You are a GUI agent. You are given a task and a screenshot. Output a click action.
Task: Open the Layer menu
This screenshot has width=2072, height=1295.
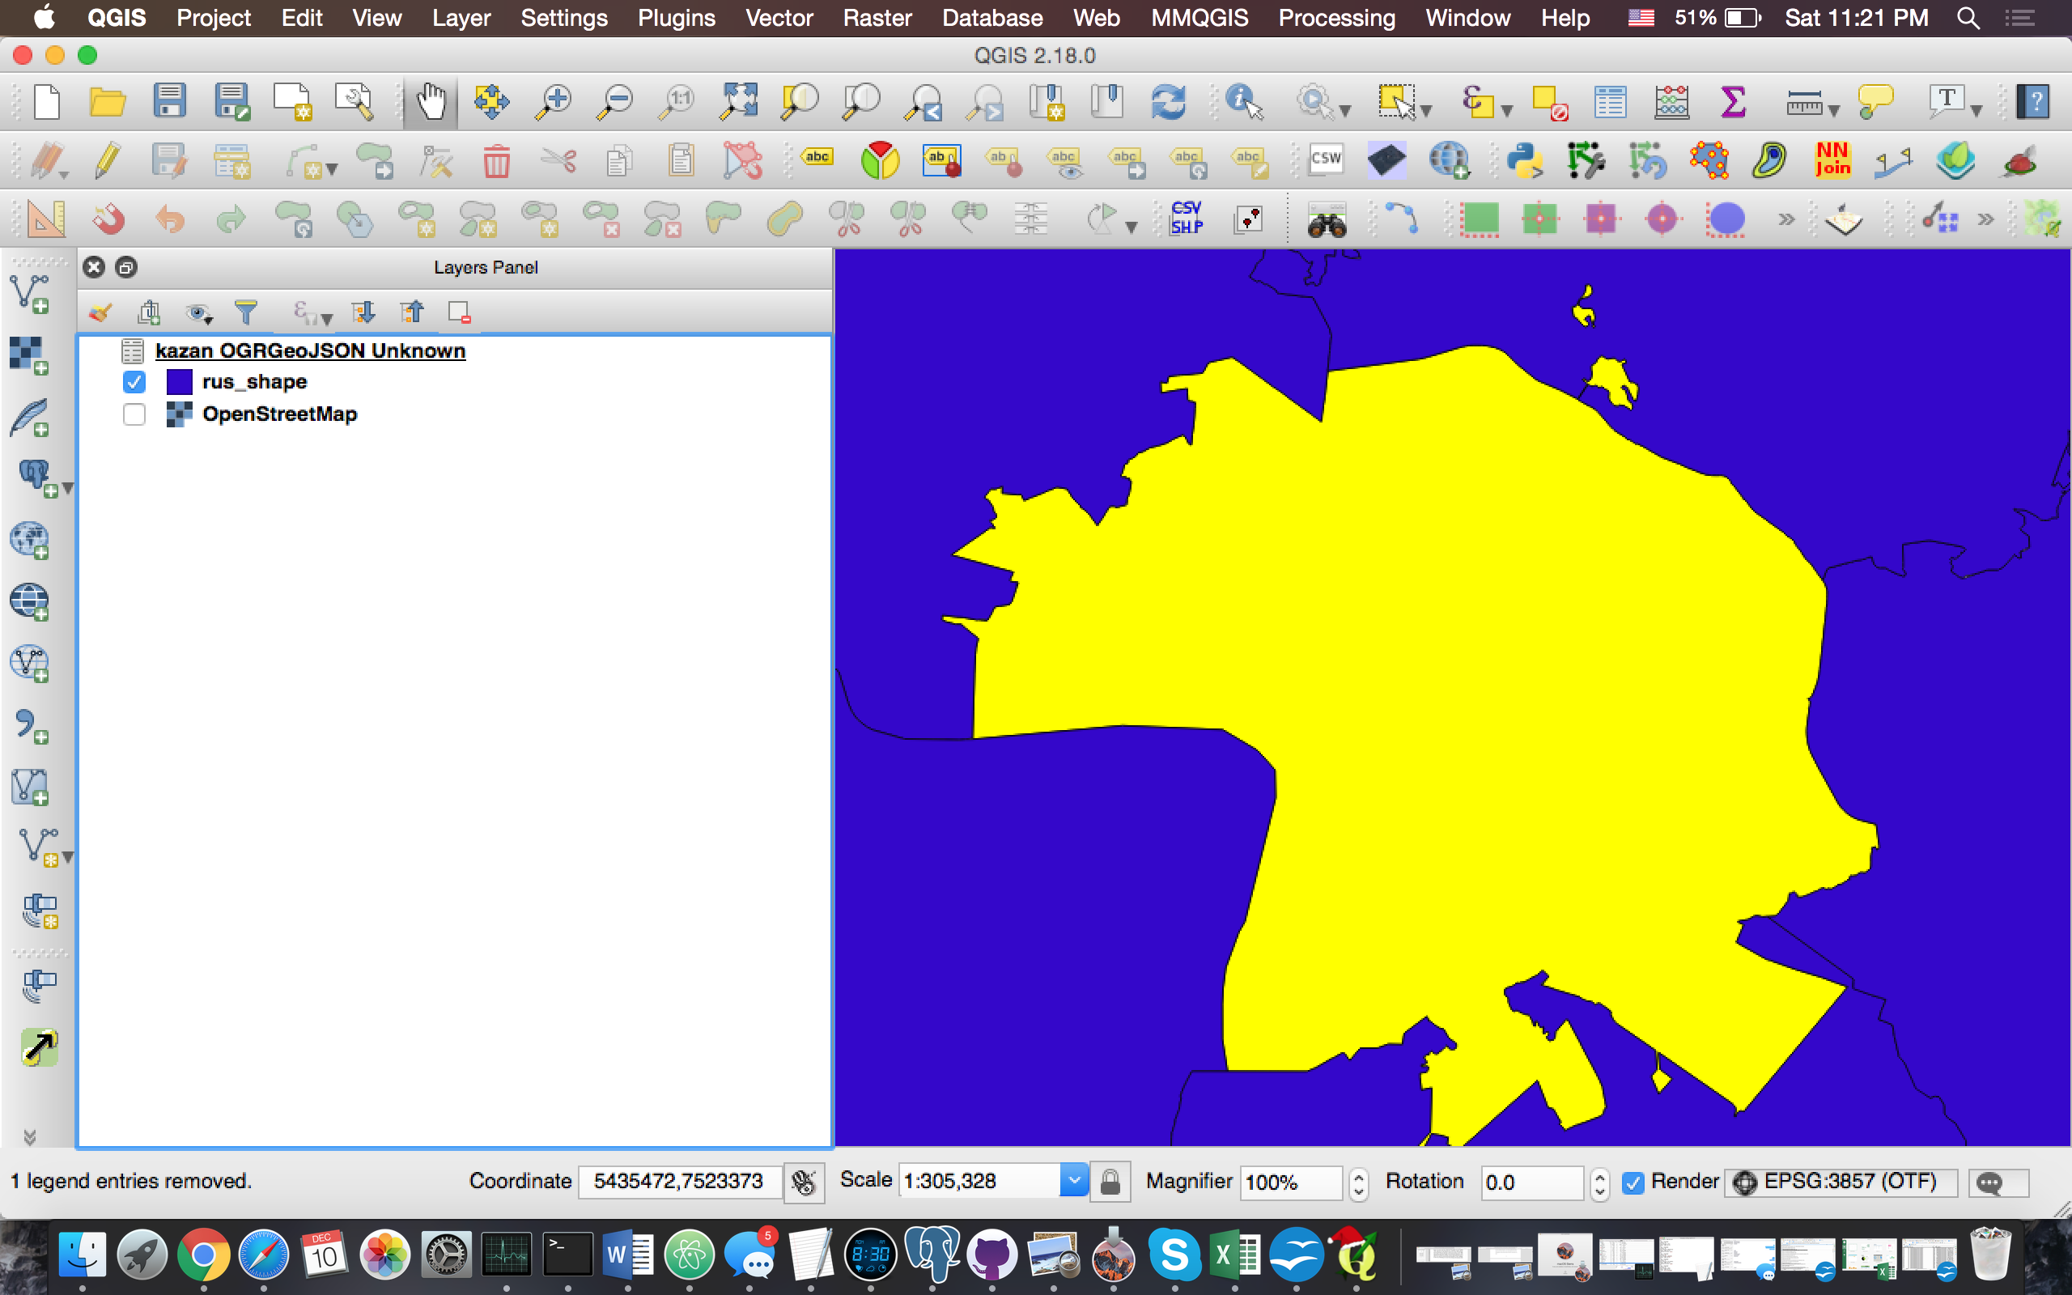[x=461, y=18]
